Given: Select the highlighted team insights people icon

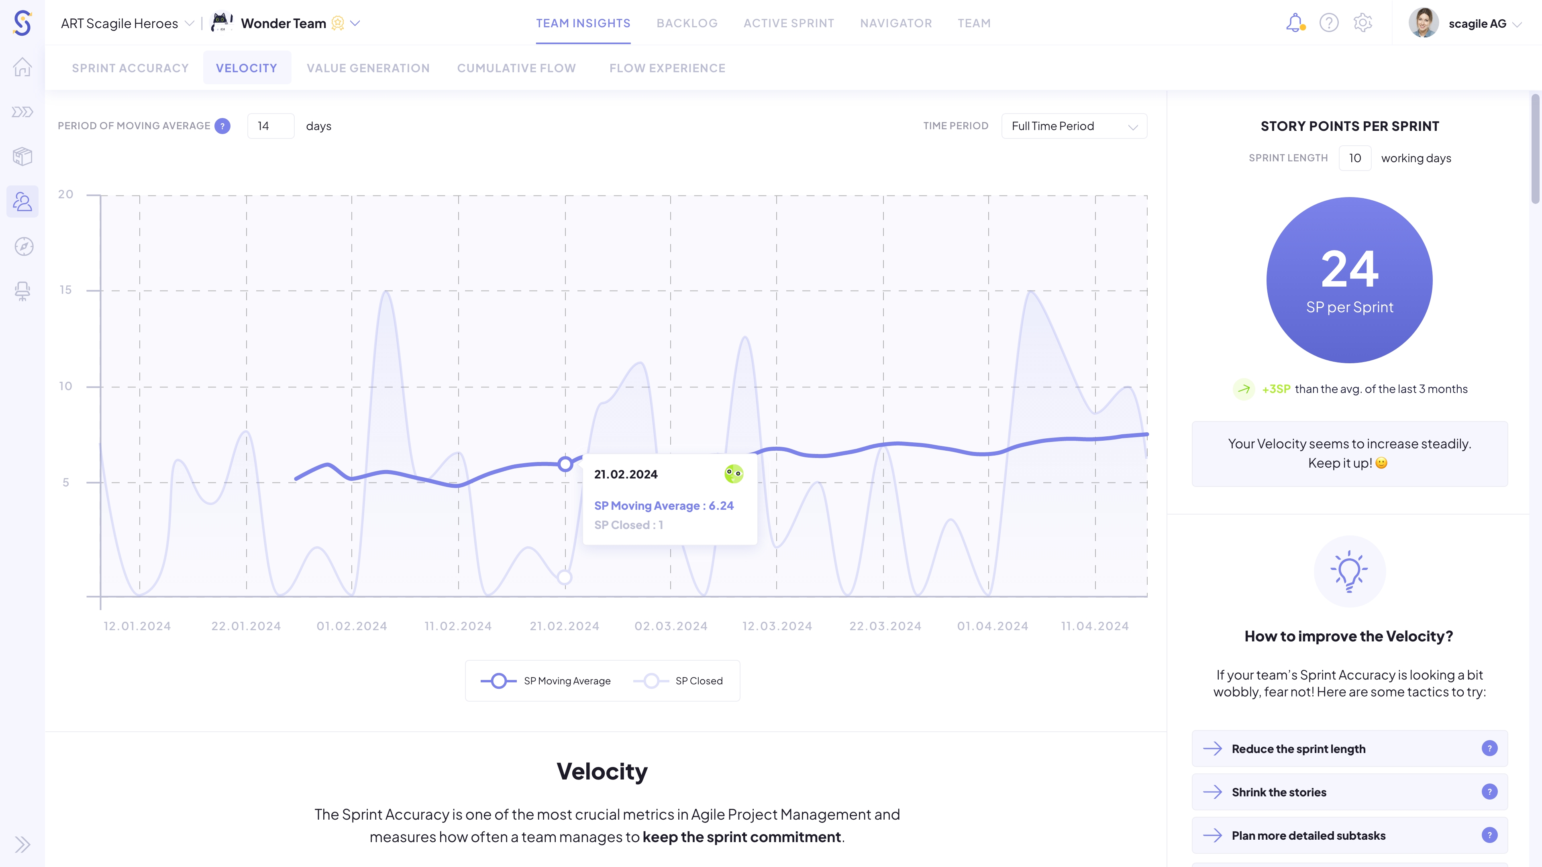Looking at the screenshot, I should (22, 201).
